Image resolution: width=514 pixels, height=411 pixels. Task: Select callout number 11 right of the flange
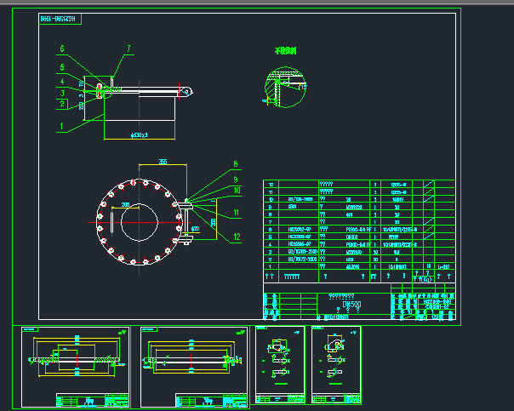[x=237, y=213]
